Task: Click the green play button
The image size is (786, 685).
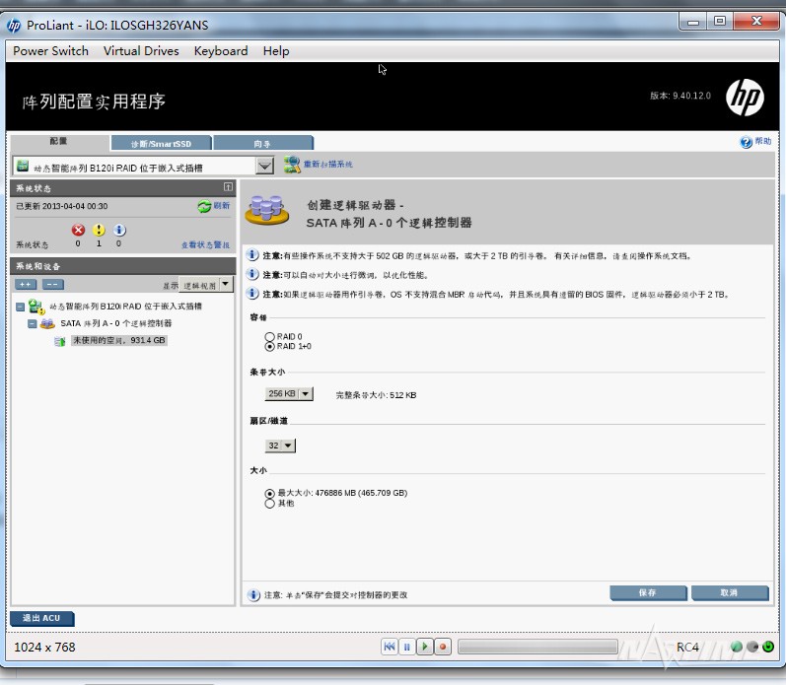Action: pyautogui.click(x=425, y=647)
